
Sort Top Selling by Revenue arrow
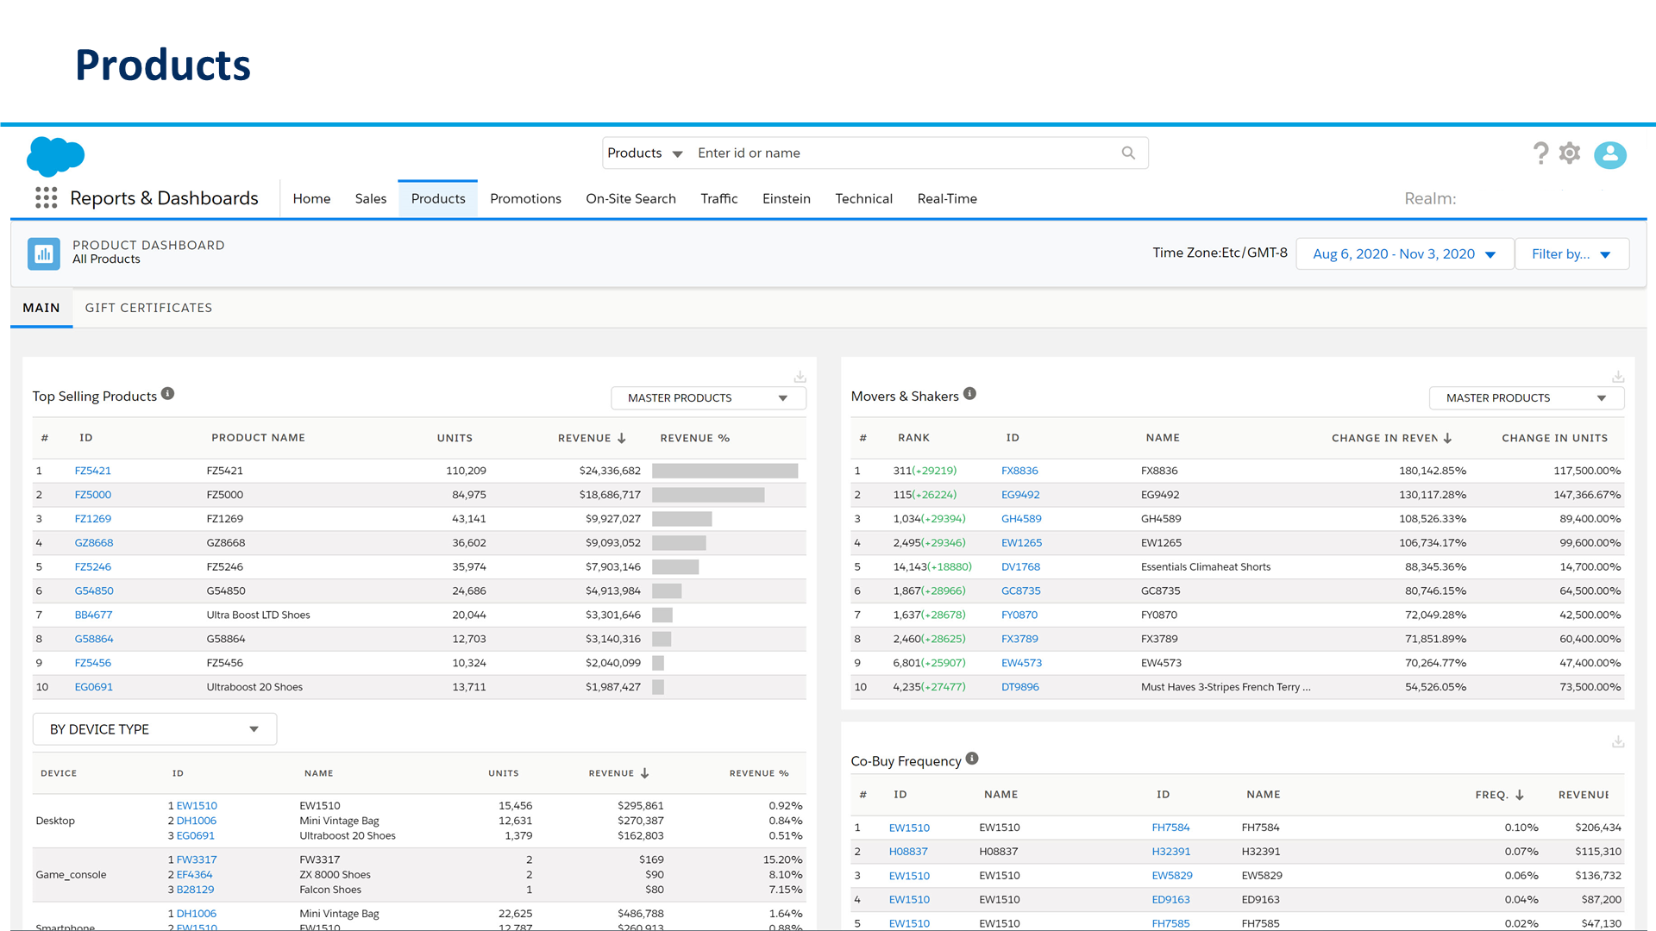tap(621, 438)
